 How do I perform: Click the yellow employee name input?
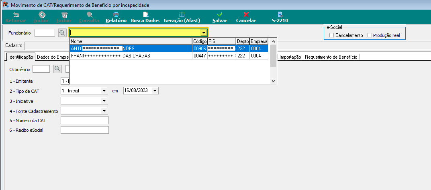[x=135, y=33]
